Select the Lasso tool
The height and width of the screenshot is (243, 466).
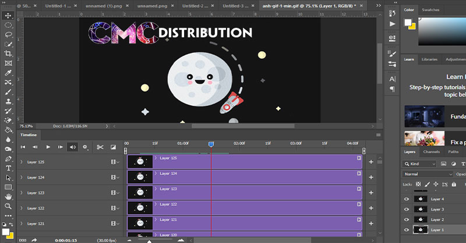coord(8,35)
